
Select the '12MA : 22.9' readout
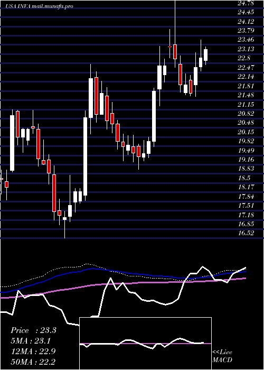click(33, 351)
